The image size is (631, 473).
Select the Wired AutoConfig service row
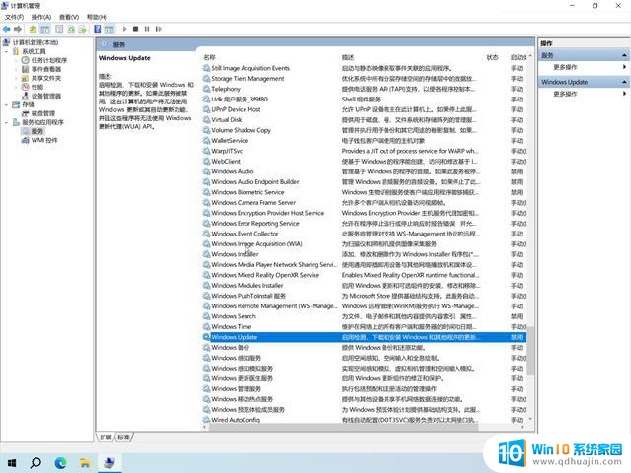[x=364, y=420]
